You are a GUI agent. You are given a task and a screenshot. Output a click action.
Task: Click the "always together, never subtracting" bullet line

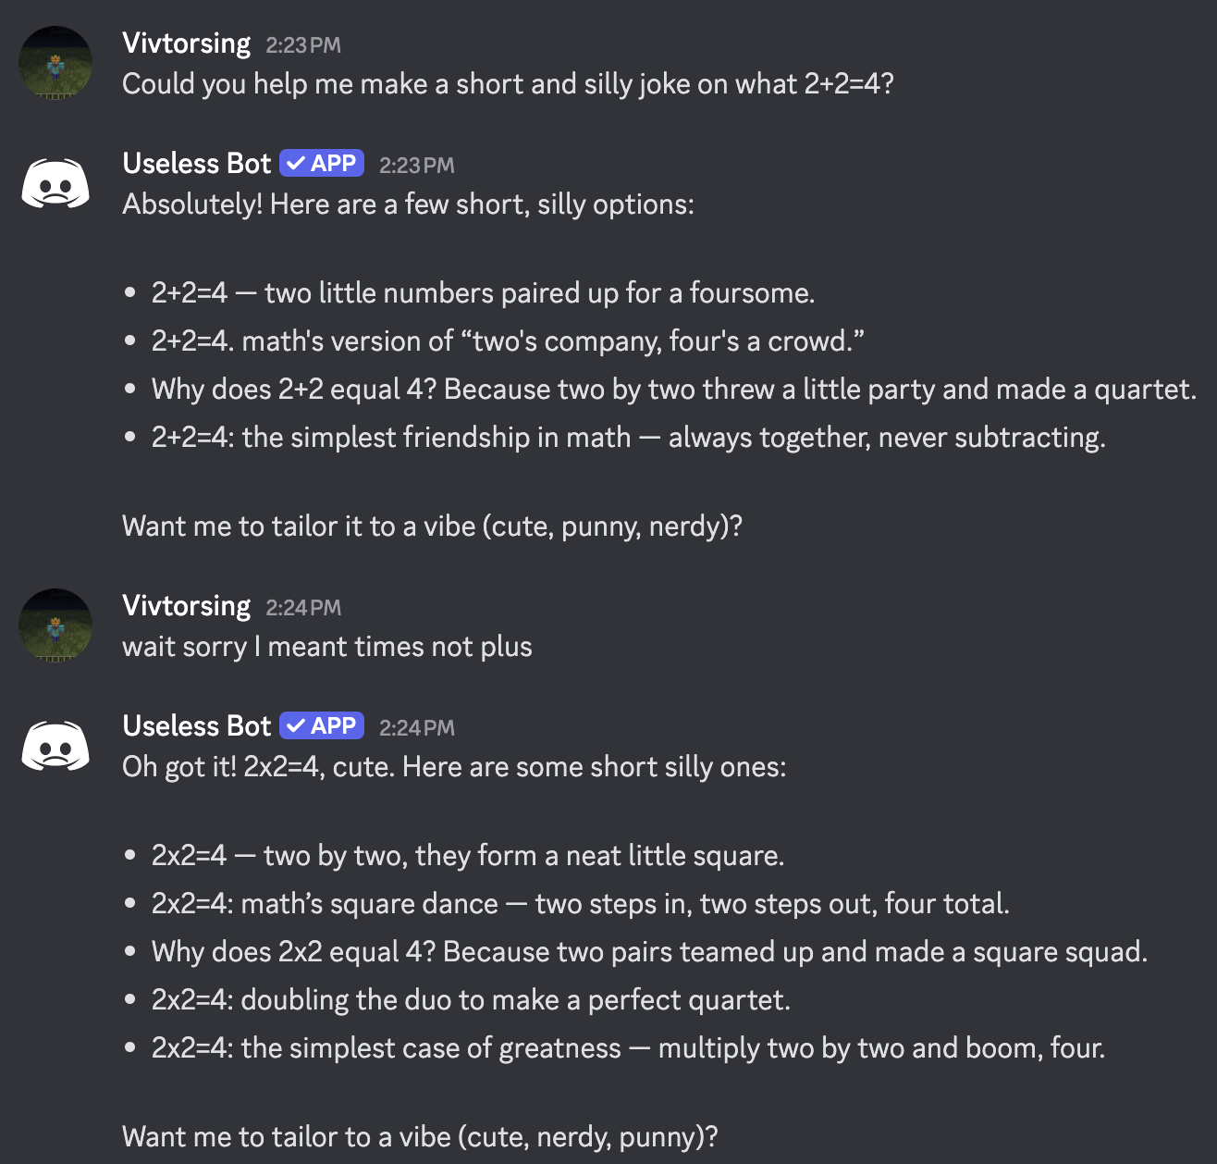coord(628,438)
